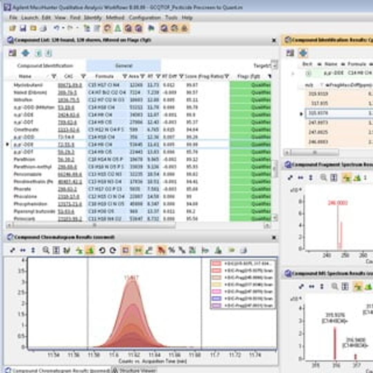
Task: Open the Undo history dropdown arrow
Action: point(63,28)
